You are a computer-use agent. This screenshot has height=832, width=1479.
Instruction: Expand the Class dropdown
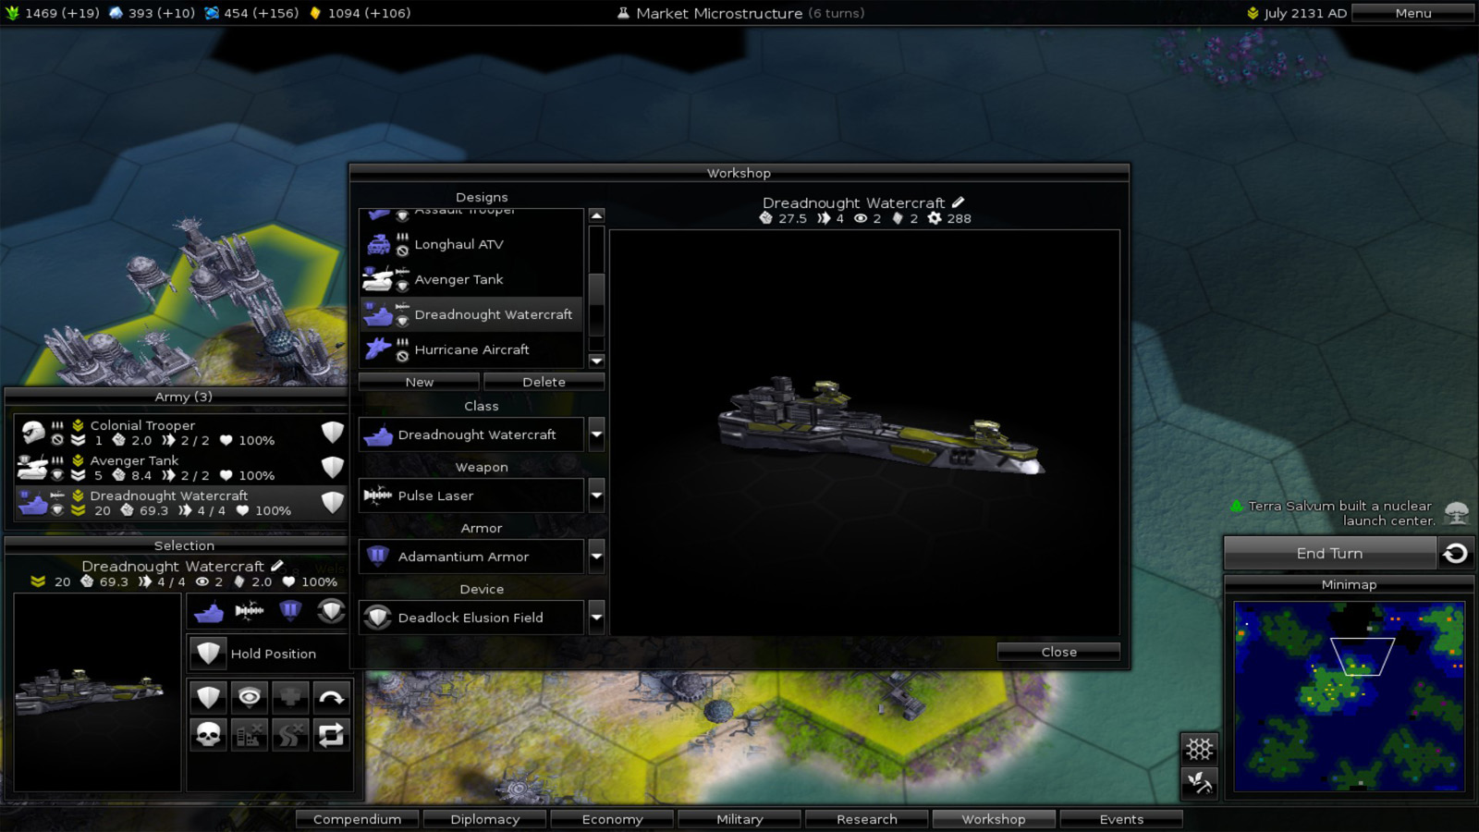pyautogui.click(x=596, y=434)
